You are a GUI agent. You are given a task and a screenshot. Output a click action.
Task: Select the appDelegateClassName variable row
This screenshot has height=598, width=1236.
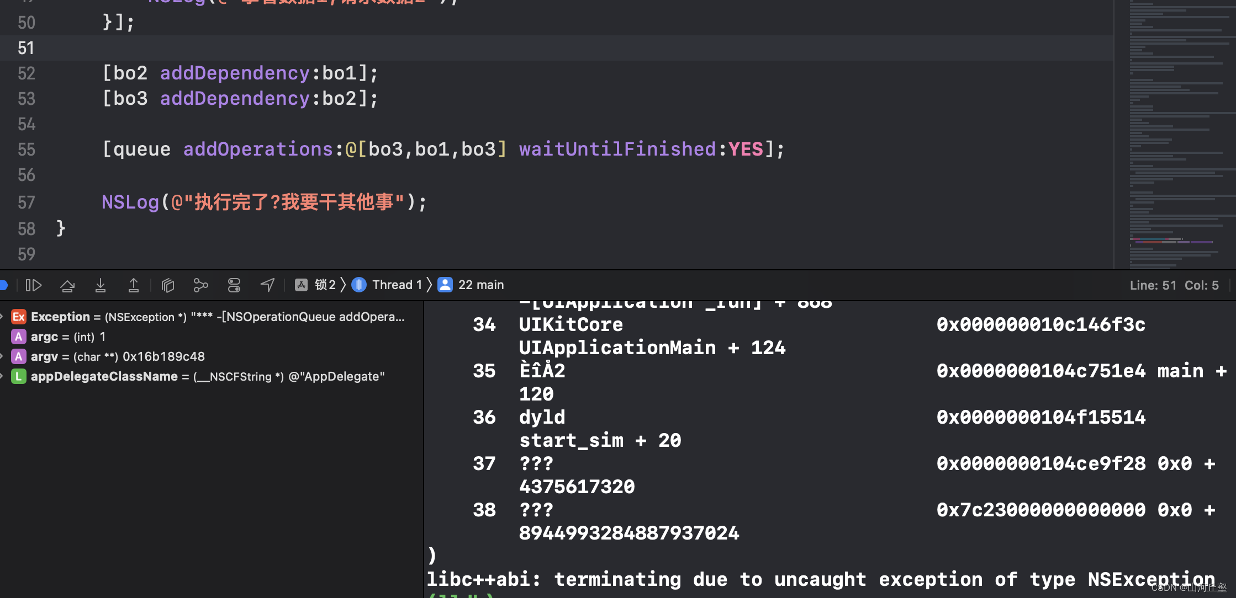212,376
